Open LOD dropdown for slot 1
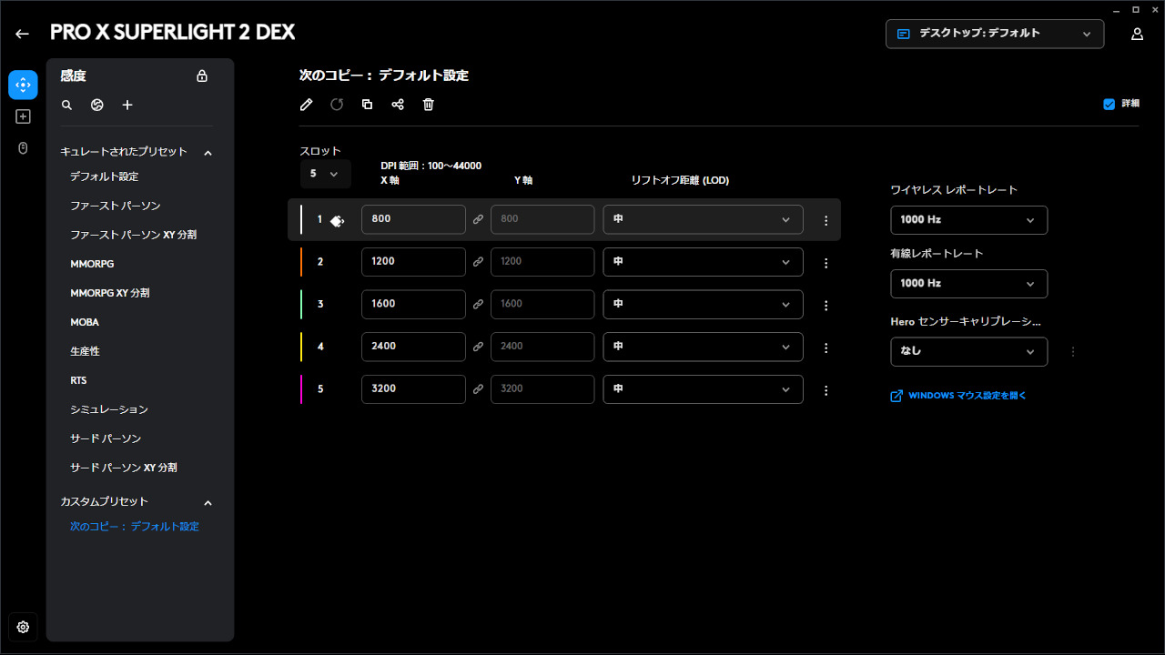Image resolution: width=1165 pixels, height=655 pixels. pos(704,219)
